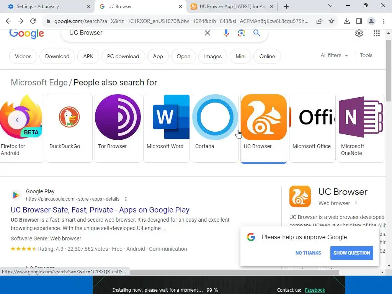Close the UC Browser App [LATEST] tab
The height and width of the screenshot is (294, 392).
[272, 7]
